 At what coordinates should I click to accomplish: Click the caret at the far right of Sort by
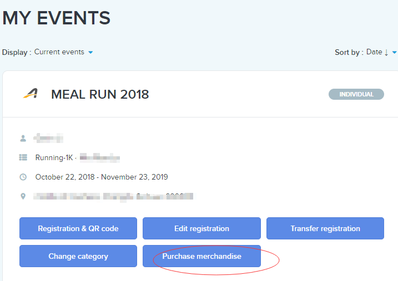pyautogui.click(x=395, y=53)
